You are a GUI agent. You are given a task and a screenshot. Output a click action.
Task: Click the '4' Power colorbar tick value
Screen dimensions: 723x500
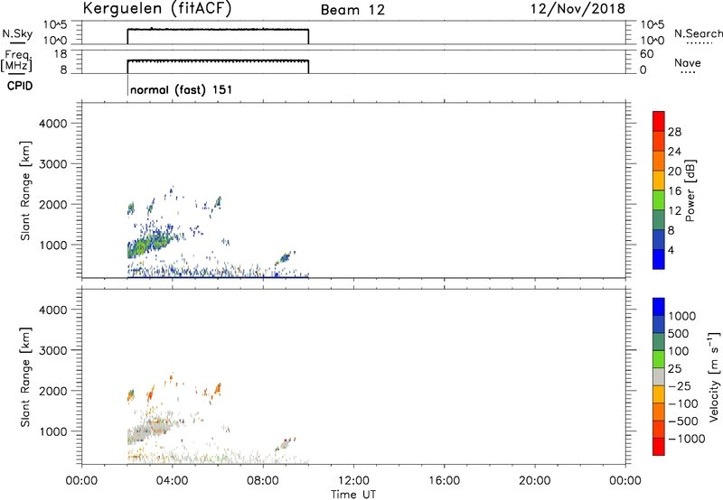671,250
